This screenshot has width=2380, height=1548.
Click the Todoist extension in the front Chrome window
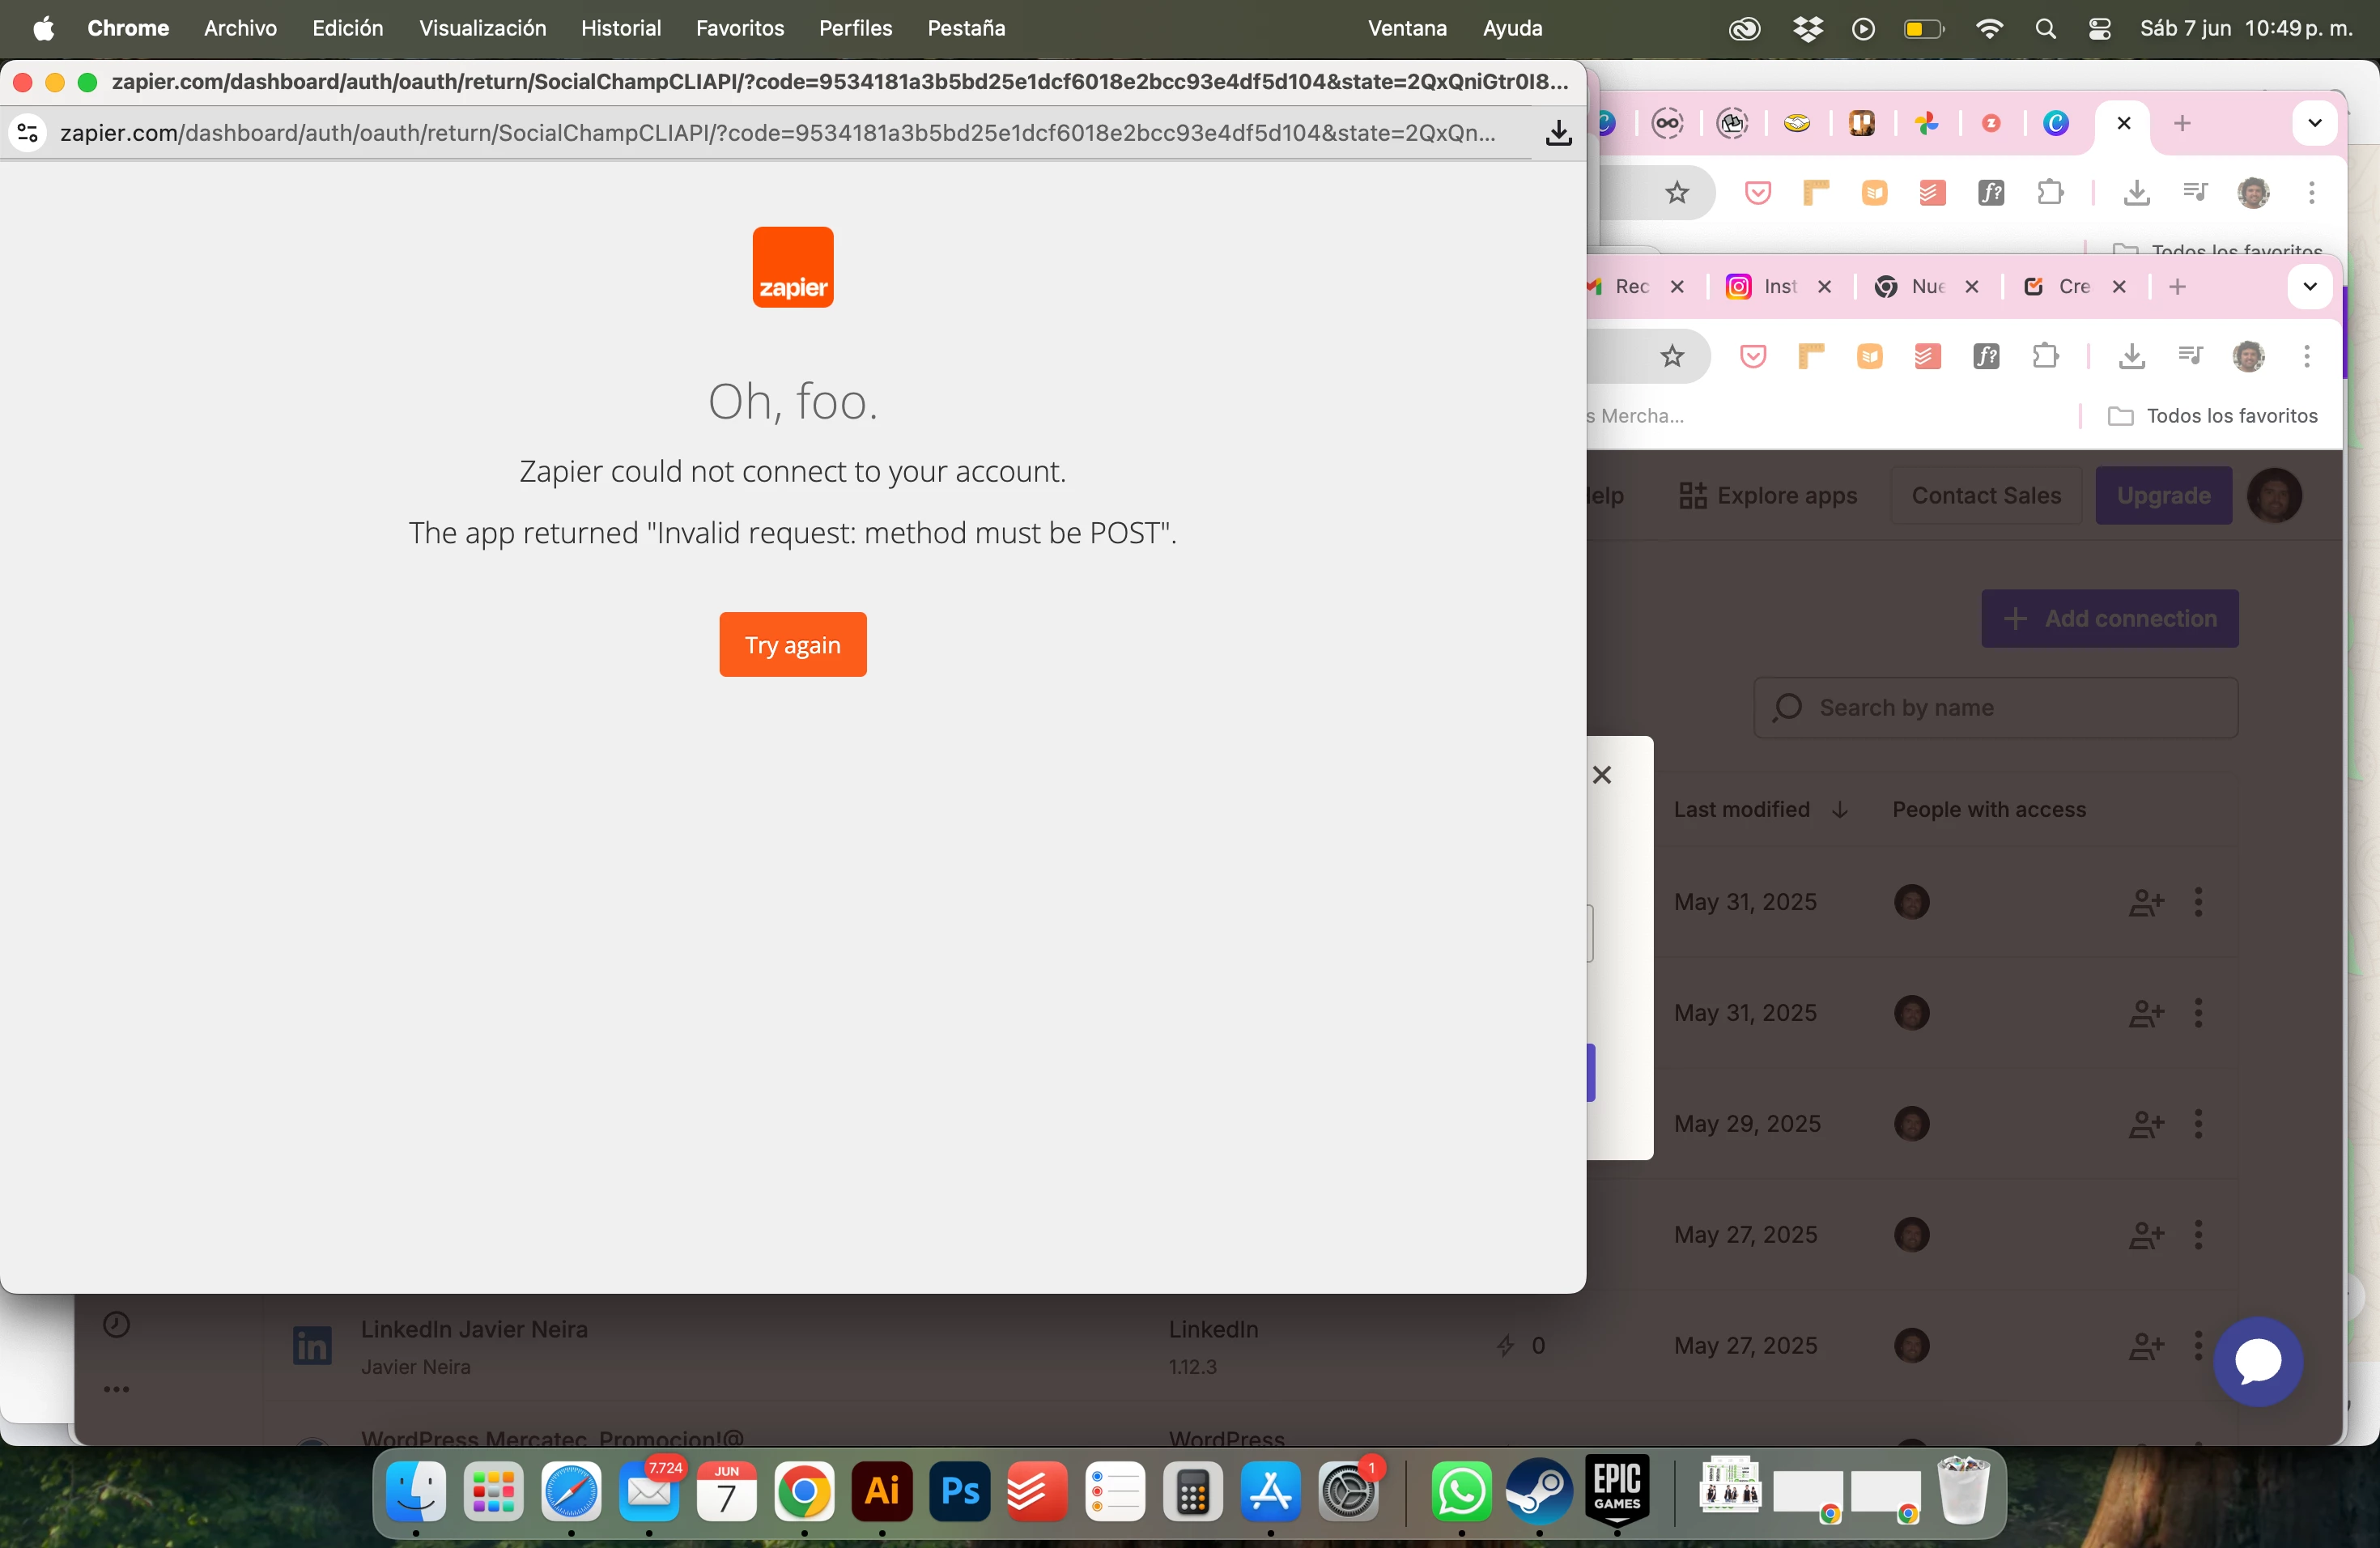(1927, 356)
